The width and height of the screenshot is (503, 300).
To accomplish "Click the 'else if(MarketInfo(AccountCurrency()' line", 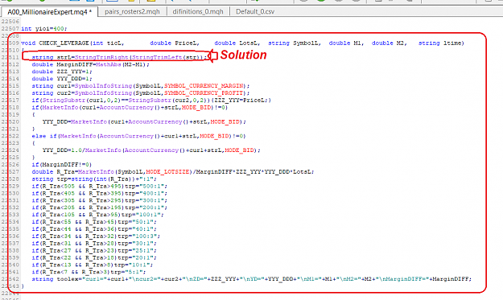I will pyautogui.click(x=138, y=136).
